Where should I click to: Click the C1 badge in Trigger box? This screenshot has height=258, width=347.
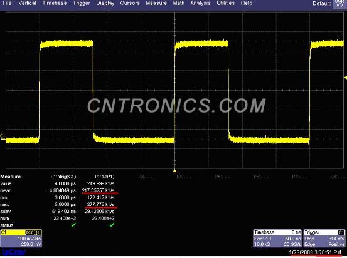click(x=341, y=232)
